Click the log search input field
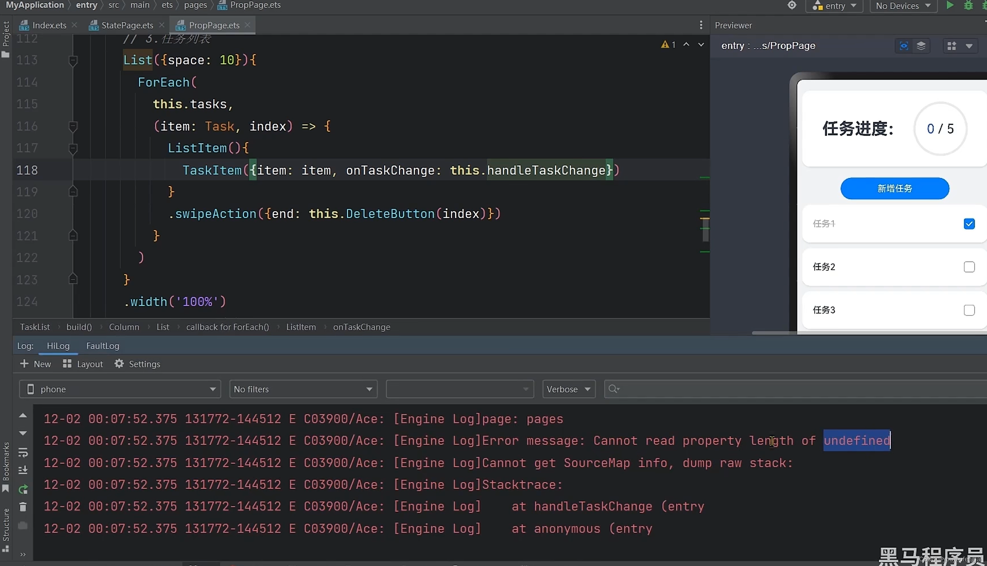This screenshot has width=987, height=566. (795, 389)
